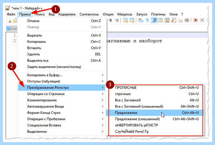Select Вставить (Ctrl+V) entry
215x145 pixels.
pos(62,48)
